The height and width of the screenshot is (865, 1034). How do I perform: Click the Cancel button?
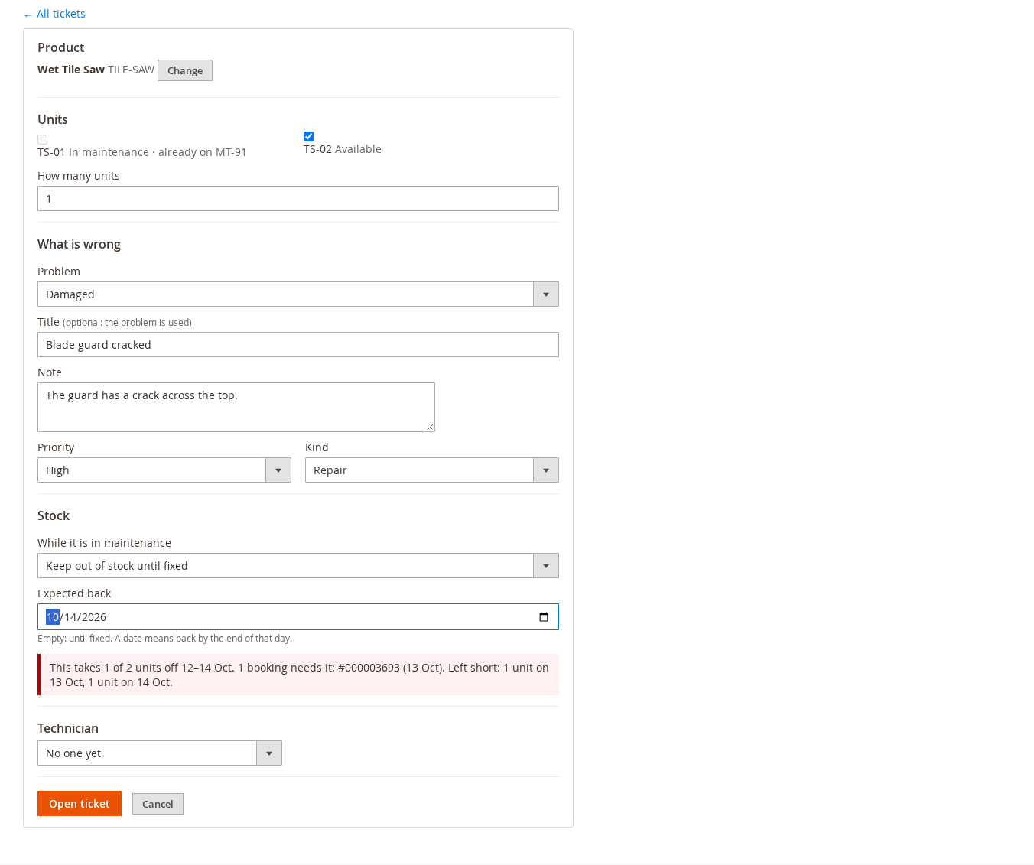[158, 804]
